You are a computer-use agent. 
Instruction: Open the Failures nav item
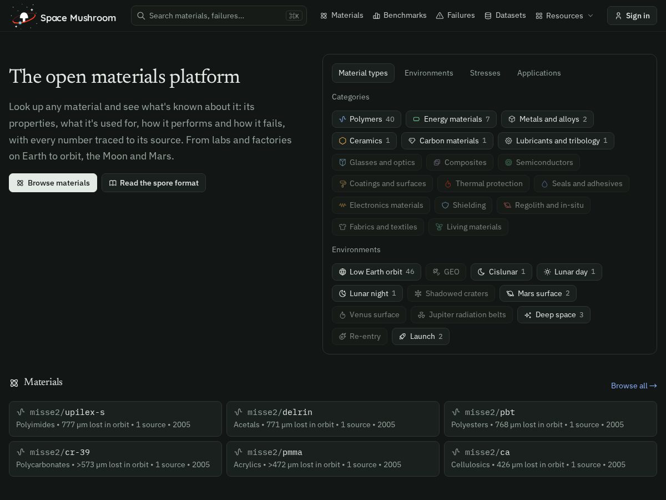coord(455,16)
